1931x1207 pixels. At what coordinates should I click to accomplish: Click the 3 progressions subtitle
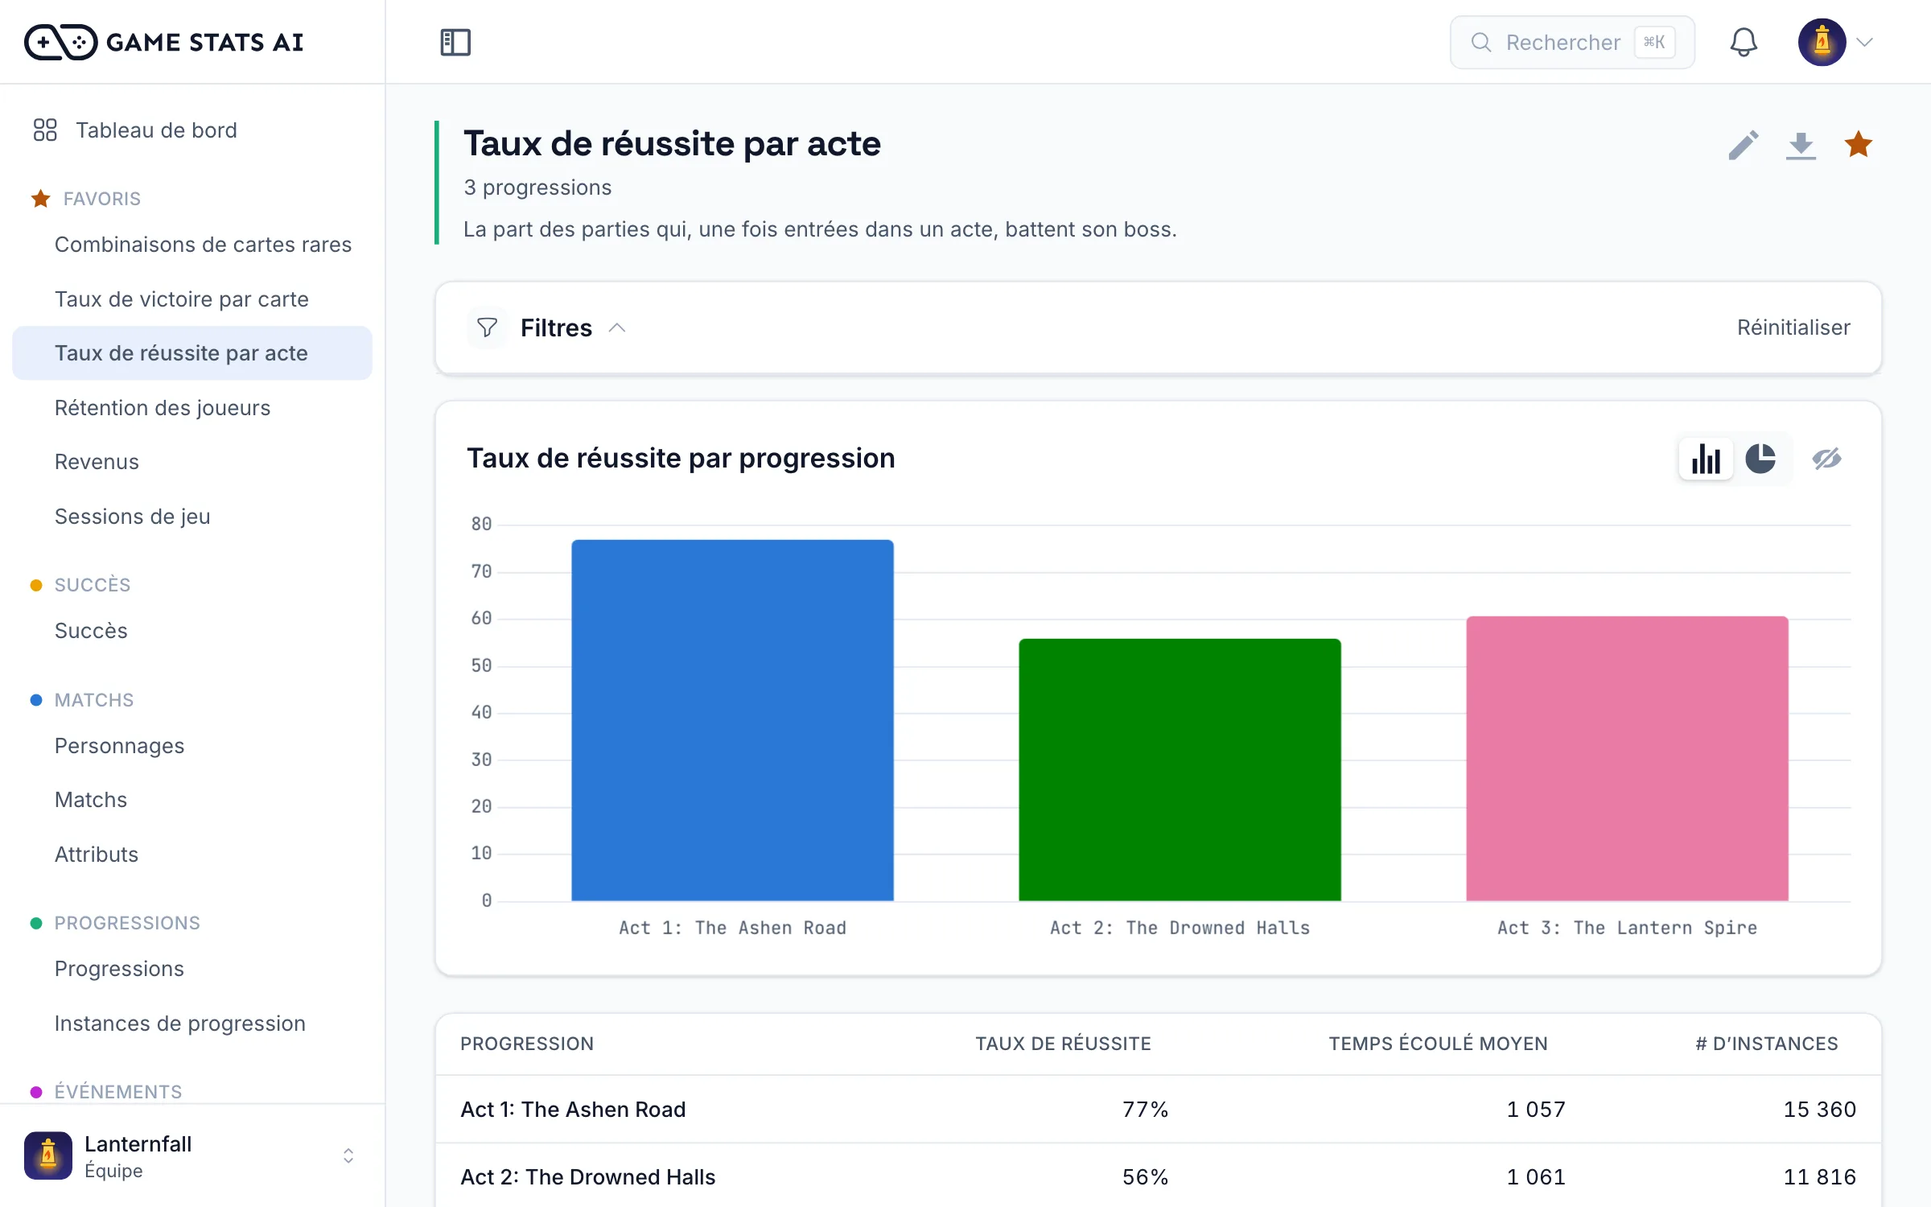(x=537, y=187)
